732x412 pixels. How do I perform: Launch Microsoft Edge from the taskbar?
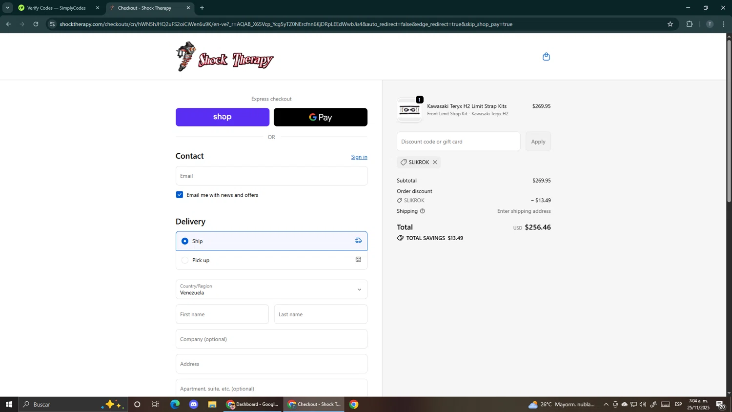click(x=175, y=404)
